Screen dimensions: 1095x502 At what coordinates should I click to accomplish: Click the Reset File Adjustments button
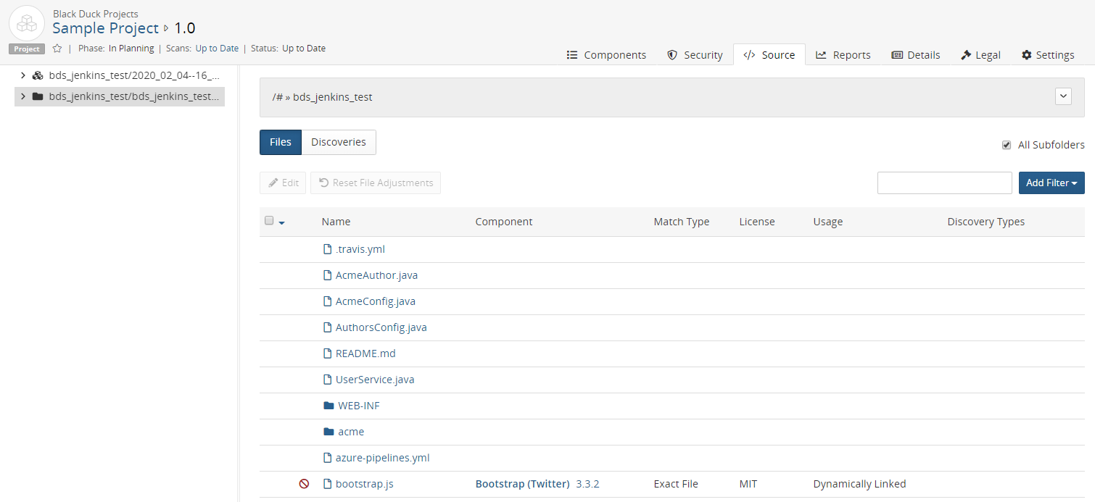coord(376,183)
